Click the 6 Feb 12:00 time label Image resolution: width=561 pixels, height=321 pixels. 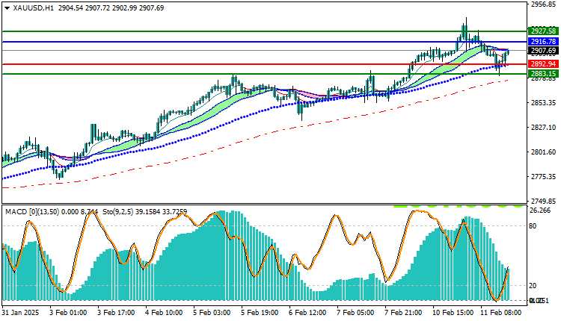(307, 313)
